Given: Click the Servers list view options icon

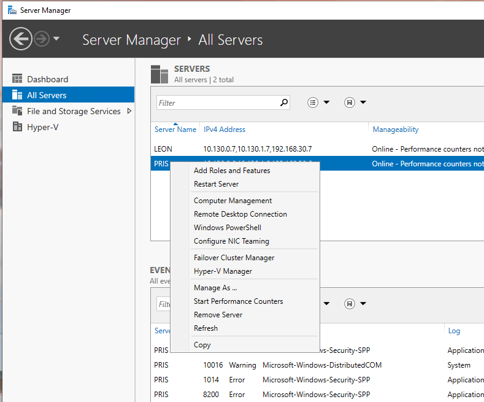Looking at the screenshot, I should (313, 103).
